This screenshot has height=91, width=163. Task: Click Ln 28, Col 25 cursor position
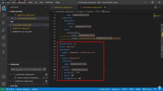(104, 89)
